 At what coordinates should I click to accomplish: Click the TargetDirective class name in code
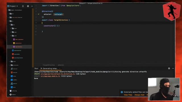(61, 20)
